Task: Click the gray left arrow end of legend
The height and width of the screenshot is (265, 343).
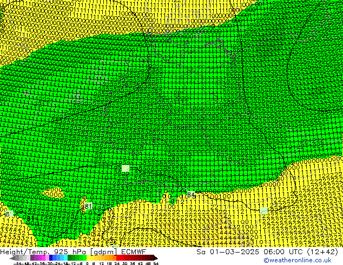Action: coord(12,258)
